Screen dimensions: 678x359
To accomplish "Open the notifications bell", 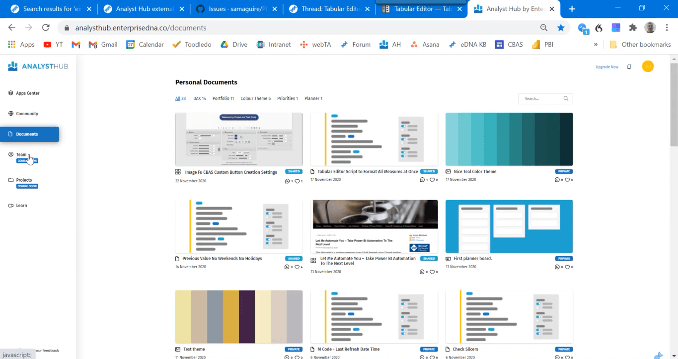I will pyautogui.click(x=629, y=67).
